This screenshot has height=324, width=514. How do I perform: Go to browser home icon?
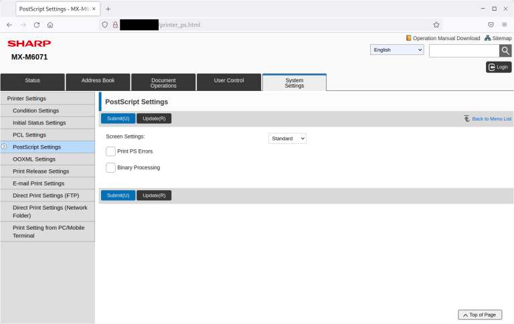click(50, 25)
